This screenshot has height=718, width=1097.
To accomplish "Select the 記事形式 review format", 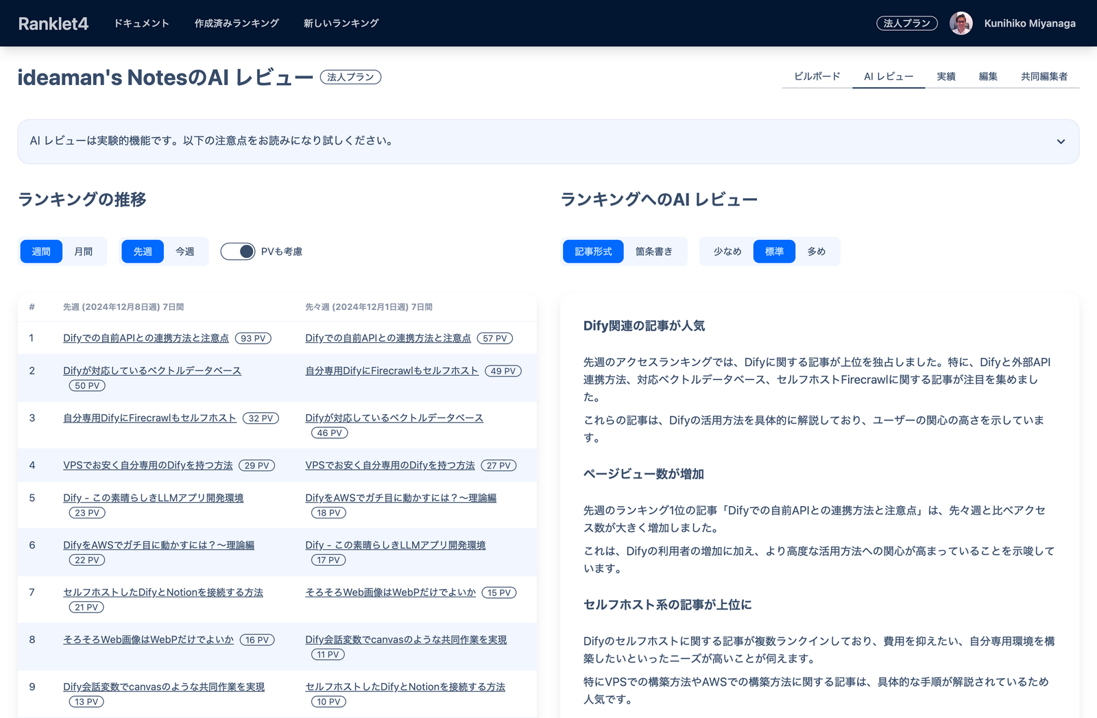I will tap(593, 252).
